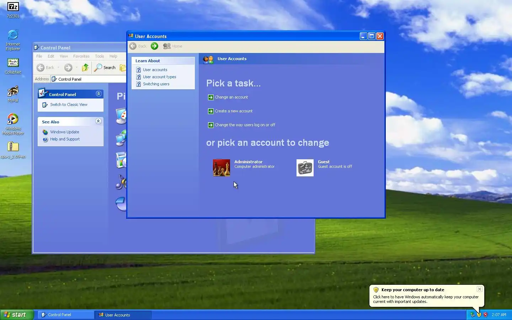Viewport: 512px width, 320px height.
Task: Close the 'Keep your computer up to date' balloon
Action: tap(479, 289)
